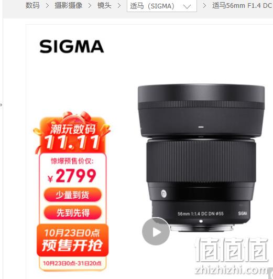Select the ¥2799 presale price
This screenshot has height=279, width=273.
(72, 176)
